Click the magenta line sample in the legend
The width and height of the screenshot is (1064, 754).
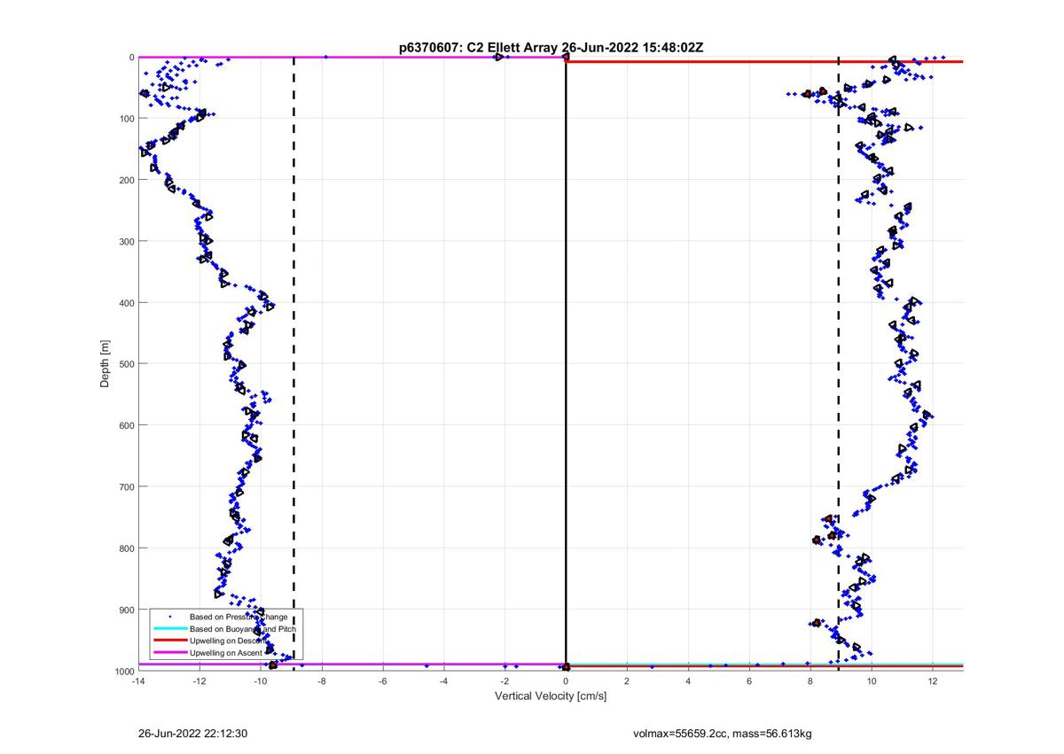169,652
